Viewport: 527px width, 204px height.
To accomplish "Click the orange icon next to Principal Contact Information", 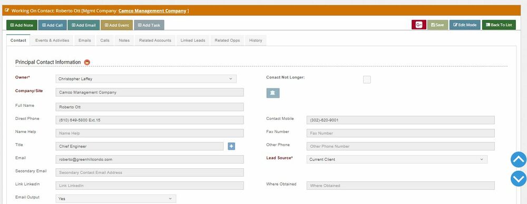I will tap(87, 63).
